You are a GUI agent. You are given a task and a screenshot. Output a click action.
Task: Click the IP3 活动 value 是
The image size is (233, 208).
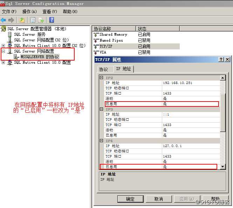tap(165, 130)
